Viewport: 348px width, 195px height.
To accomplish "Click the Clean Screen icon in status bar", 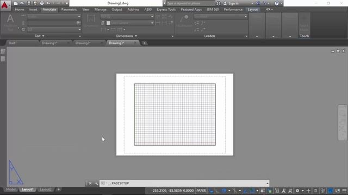I will [x=337, y=191].
